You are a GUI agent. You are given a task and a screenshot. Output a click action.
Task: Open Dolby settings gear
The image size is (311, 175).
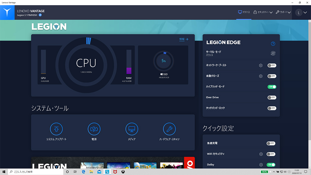[x=261, y=165]
